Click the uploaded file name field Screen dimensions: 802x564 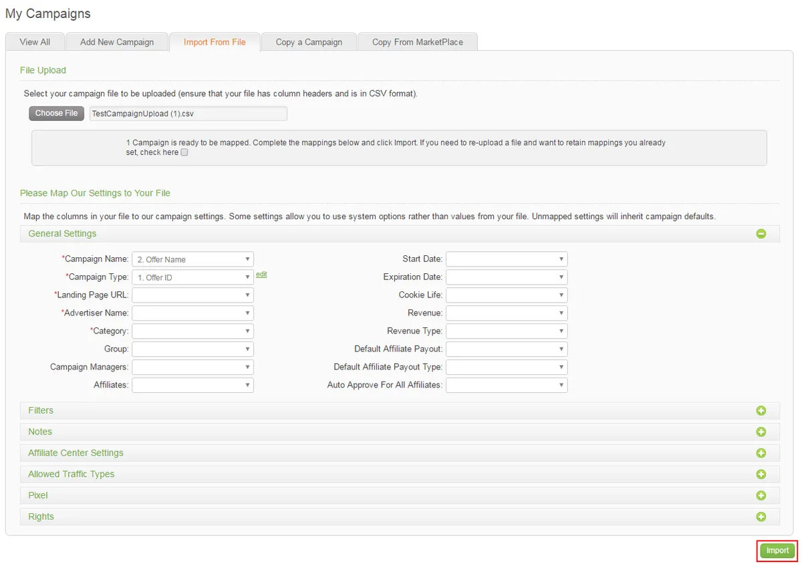pos(188,114)
